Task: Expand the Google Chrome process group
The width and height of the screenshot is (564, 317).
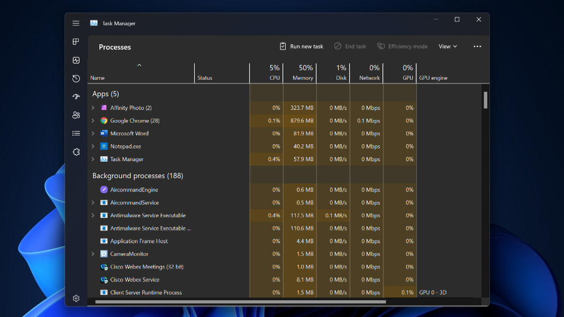Action: click(x=93, y=120)
